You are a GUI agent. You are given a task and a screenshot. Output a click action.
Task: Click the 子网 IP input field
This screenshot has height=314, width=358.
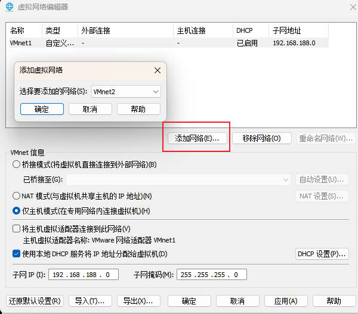84,275
